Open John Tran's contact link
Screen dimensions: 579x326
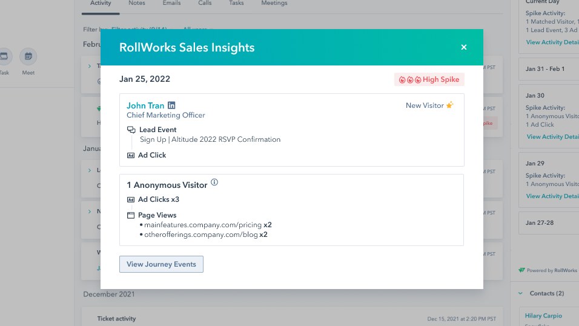[x=145, y=105]
